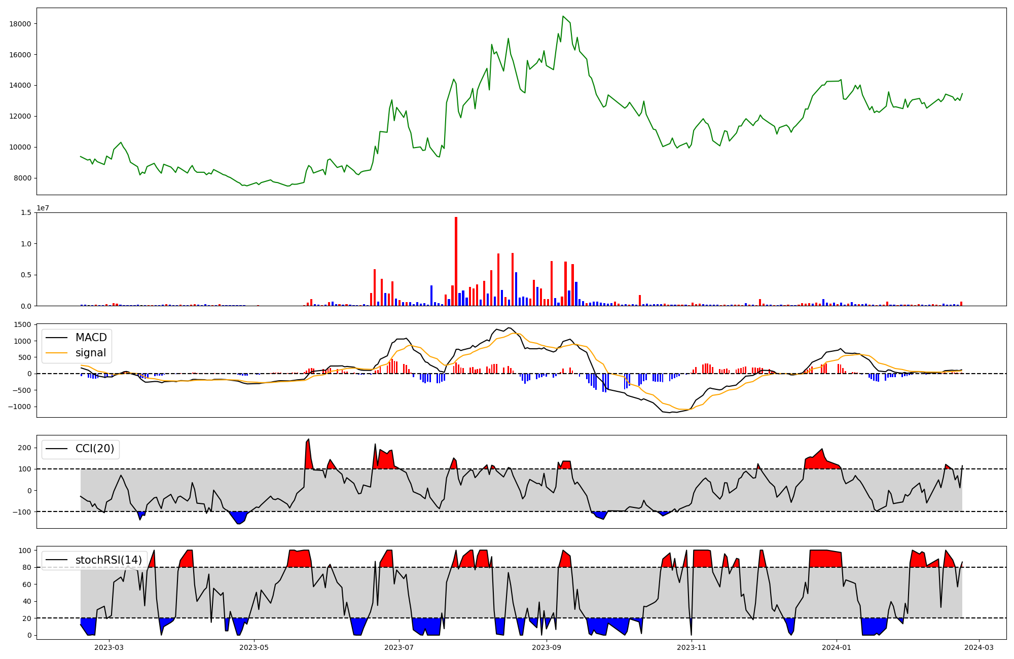Click the tallest red volume bar

(x=456, y=261)
